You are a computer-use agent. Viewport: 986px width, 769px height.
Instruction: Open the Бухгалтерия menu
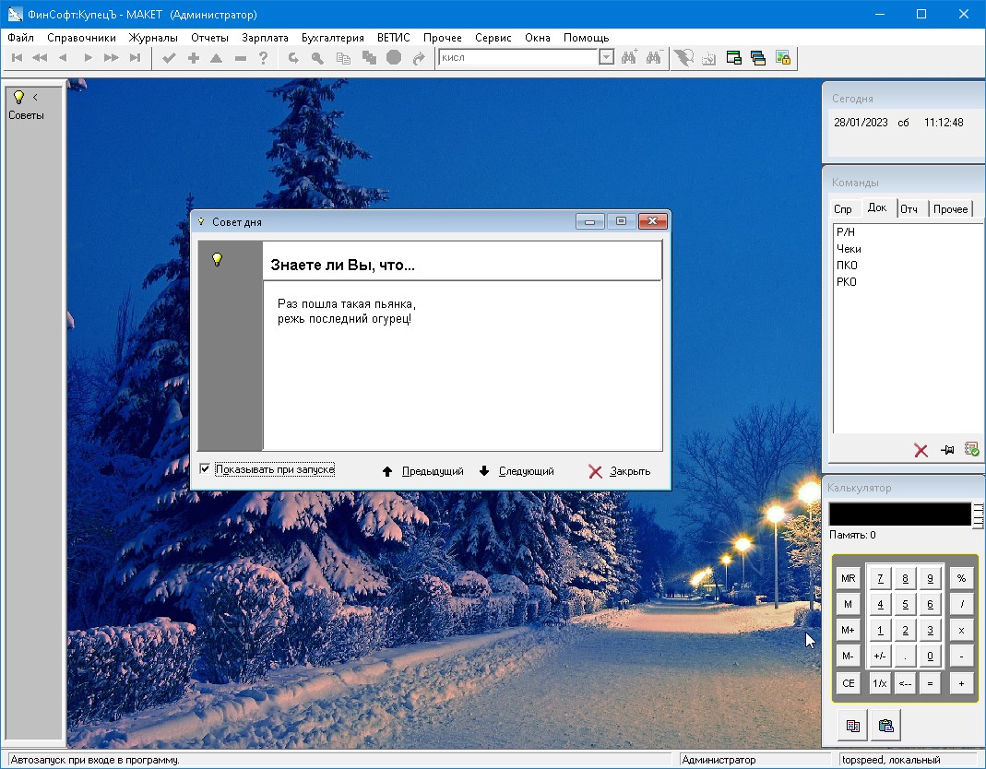click(x=332, y=38)
